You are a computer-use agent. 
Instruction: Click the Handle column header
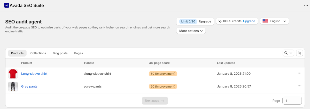89,63
